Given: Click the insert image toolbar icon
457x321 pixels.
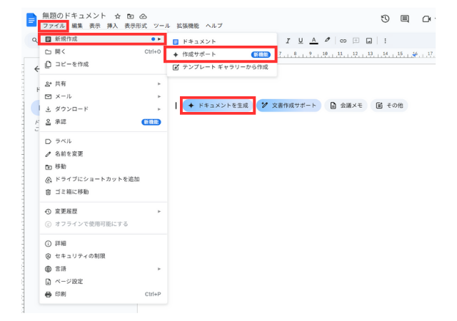Looking at the screenshot, I should (x=368, y=41).
